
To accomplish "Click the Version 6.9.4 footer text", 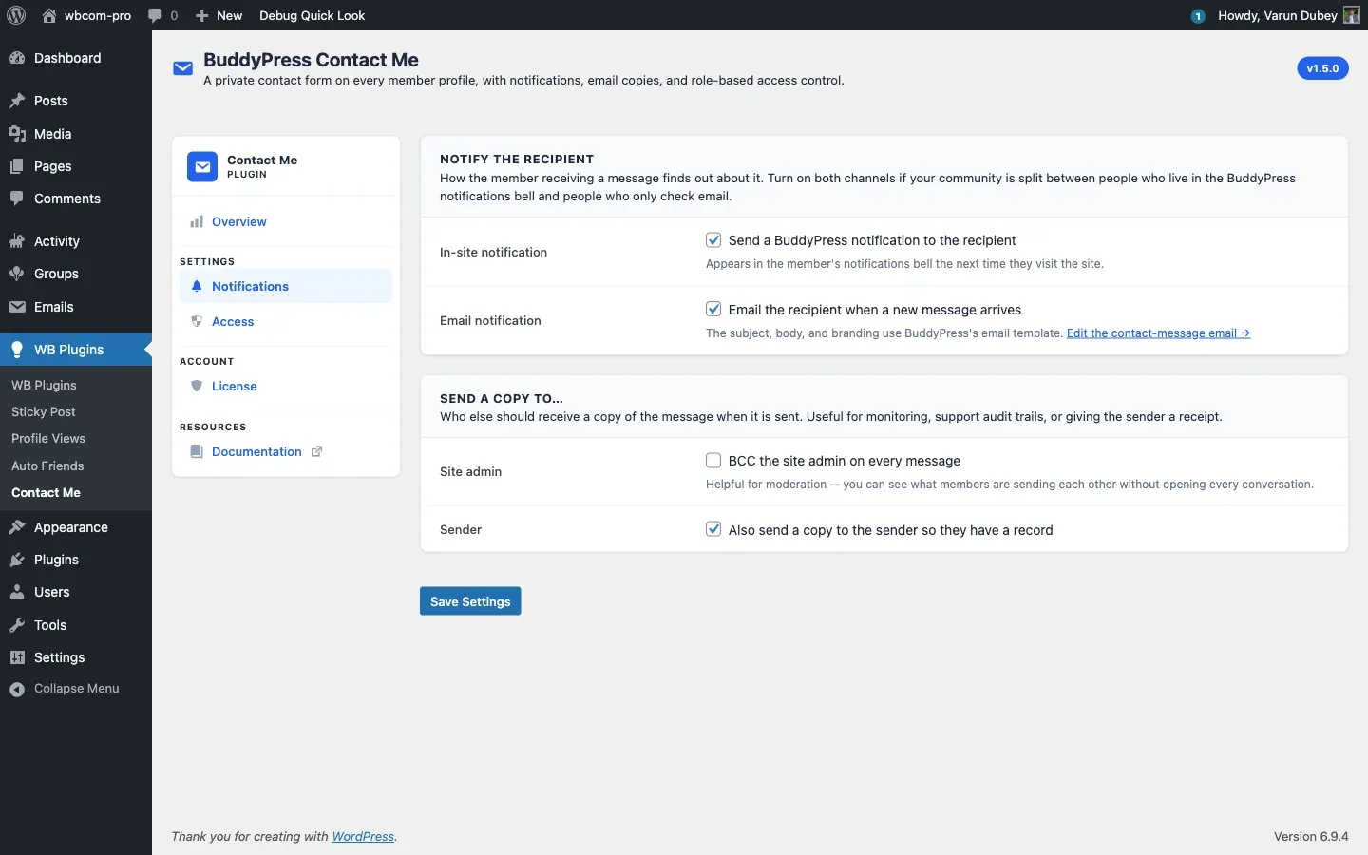I will point(1311,837).
